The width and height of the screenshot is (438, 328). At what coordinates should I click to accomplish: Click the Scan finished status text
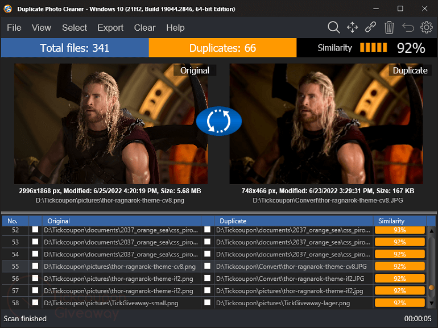(x=25, y=318)
